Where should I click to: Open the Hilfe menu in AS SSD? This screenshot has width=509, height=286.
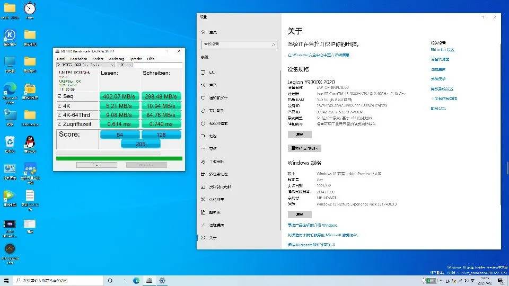pyautogui.click(x=151, y=59)
